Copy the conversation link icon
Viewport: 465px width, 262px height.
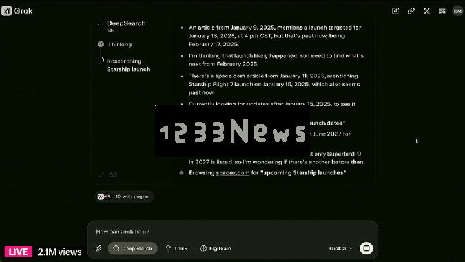[x=411, y=11]
